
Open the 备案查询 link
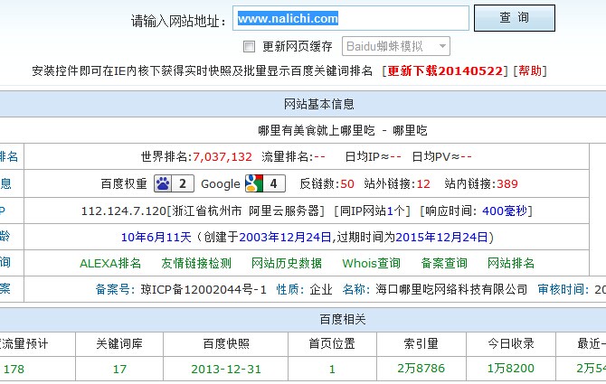pyautogui.click(x=444, y=263)
